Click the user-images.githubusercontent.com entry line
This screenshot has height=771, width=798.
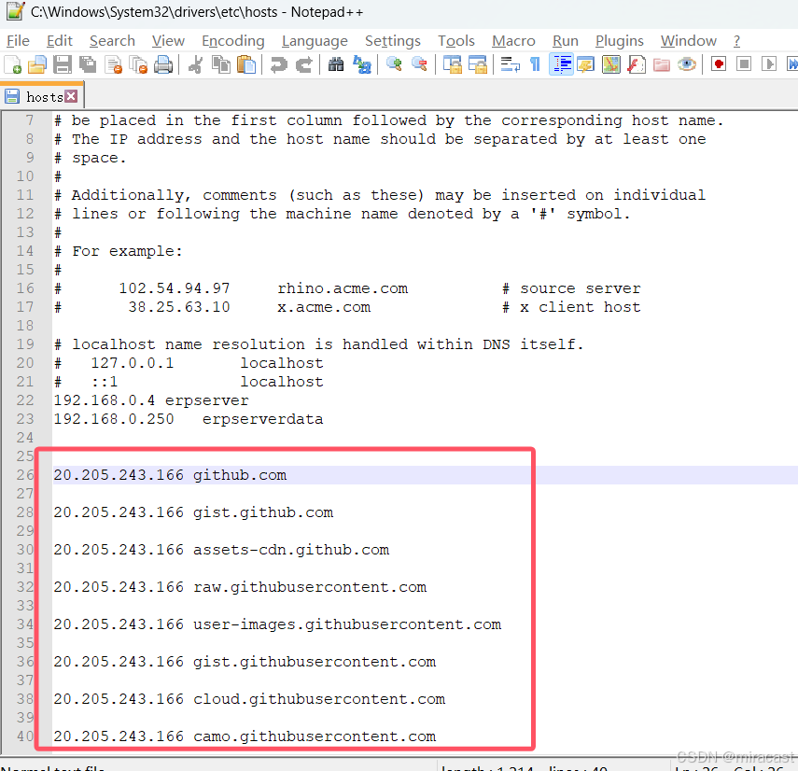tap(277, 624)
